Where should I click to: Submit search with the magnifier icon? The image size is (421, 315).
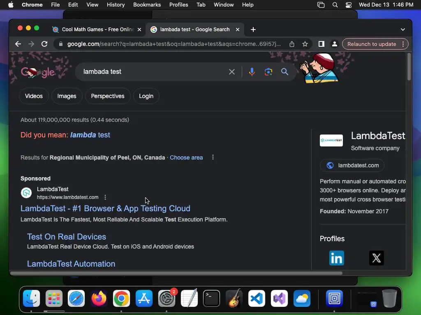click(x=285, y=72)
